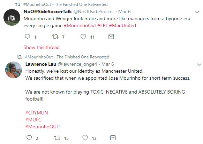Click Show this thread link

click(x=42, y=47)
